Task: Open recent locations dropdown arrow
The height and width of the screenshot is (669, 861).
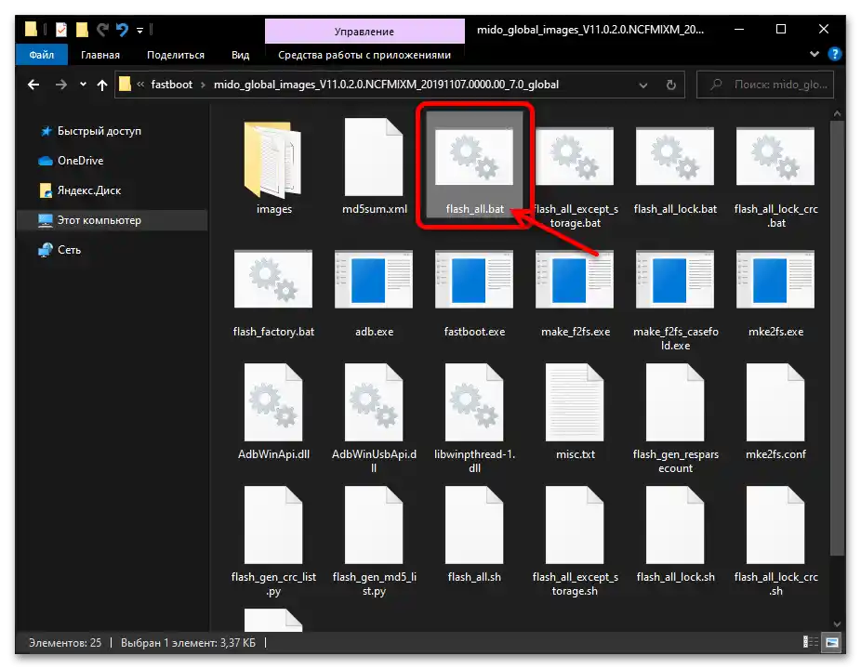Action: click(83, 85)
